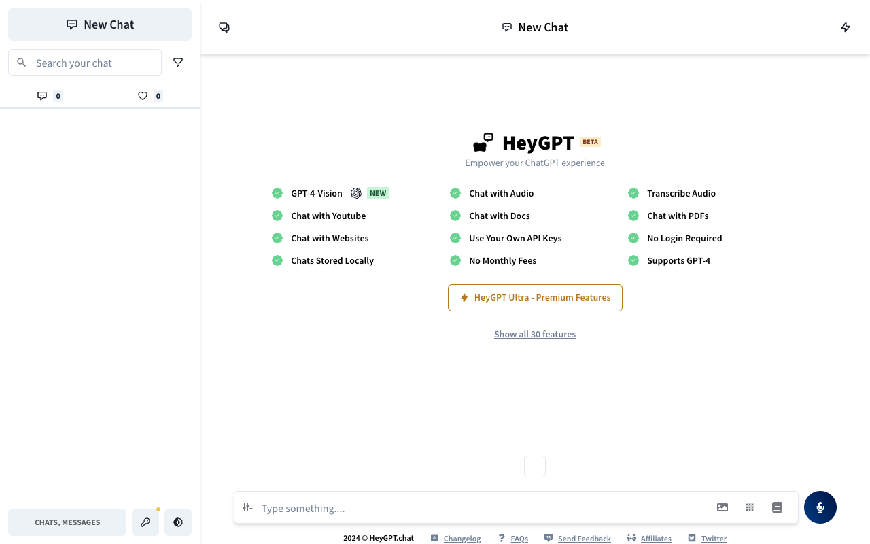Open the FAQs link
This screenshot has width=870, height=544.
pyautogui.click(x=519, y=539)
